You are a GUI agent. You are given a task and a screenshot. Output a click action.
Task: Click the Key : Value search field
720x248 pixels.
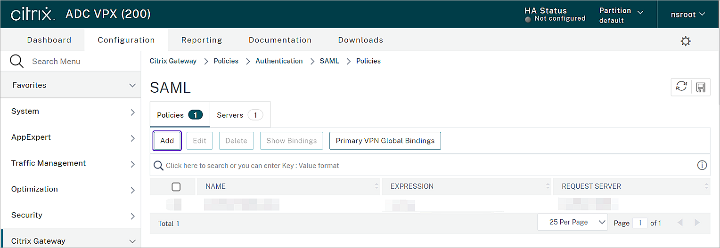click(x=429, y=166)
